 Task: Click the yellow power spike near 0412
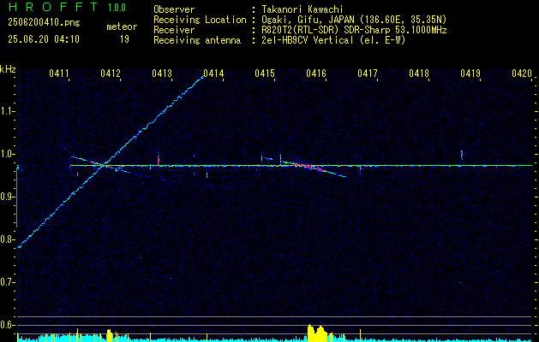tap(110, 335)
